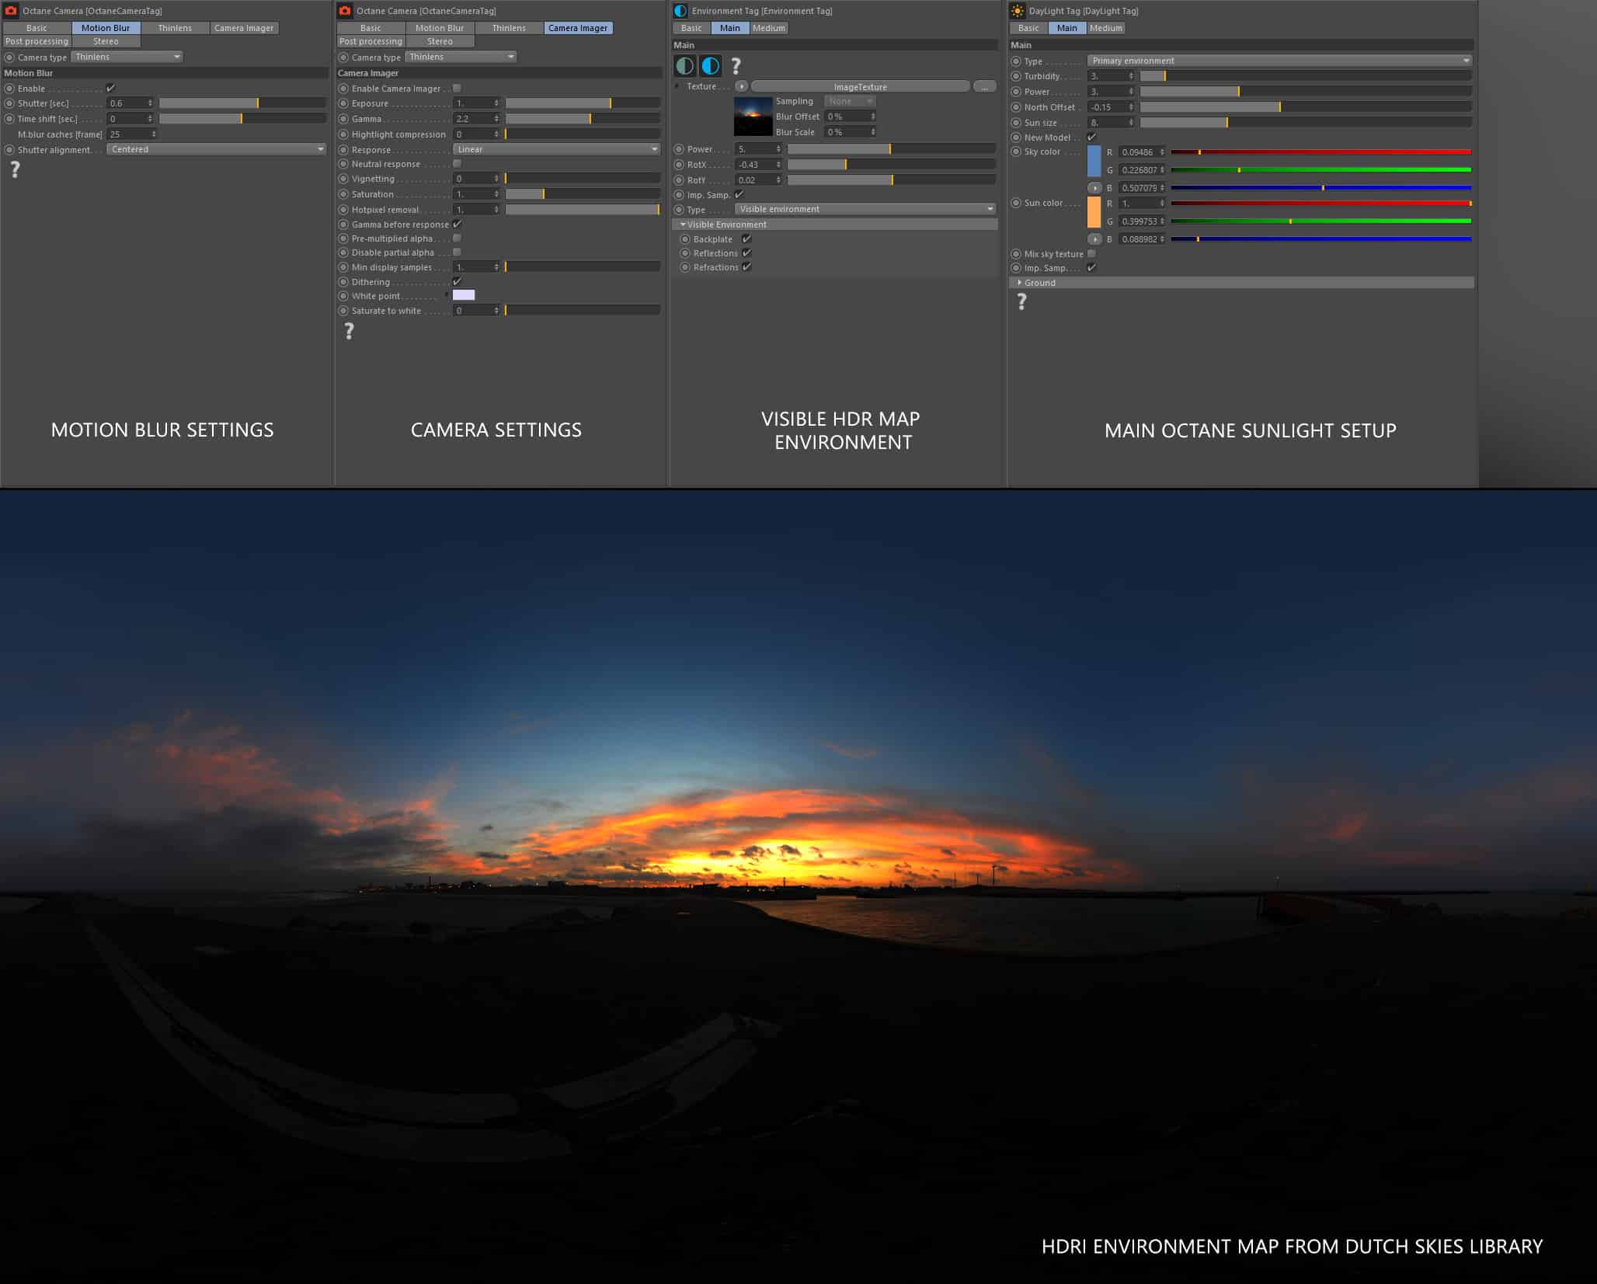The width and height of the screenshot is (1597, 1284).
Task: Enable Mix sky texture checkbox
Action: 1091,253
